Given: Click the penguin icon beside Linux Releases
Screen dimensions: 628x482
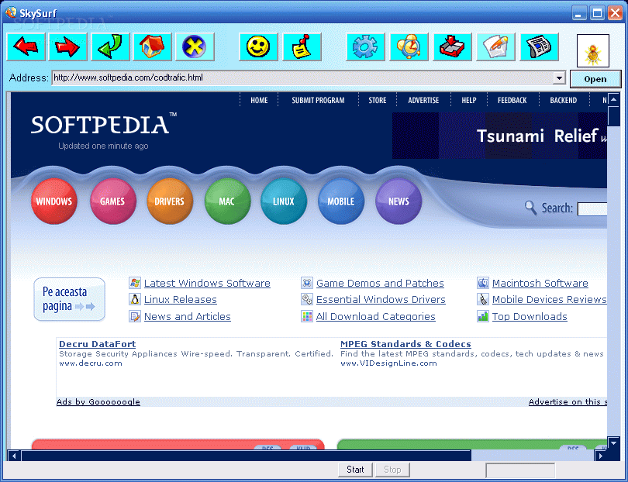Looking at the screenshot, I should coord(135,299).
